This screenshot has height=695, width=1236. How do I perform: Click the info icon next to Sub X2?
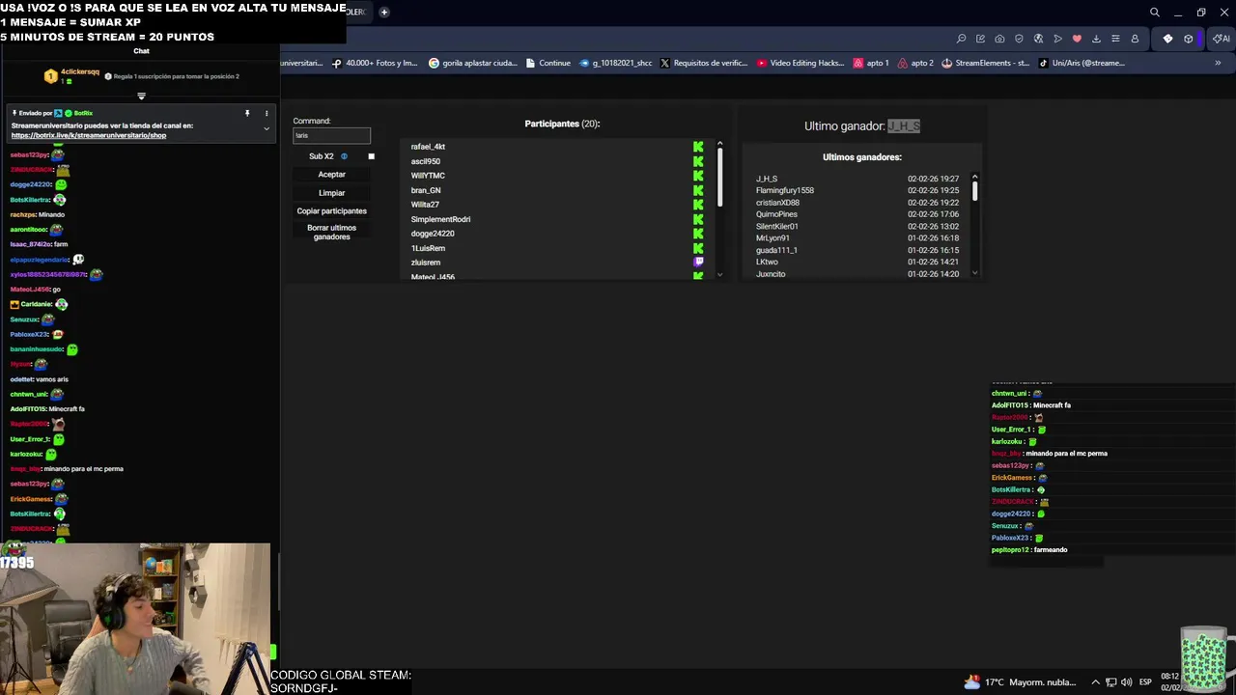344,156
